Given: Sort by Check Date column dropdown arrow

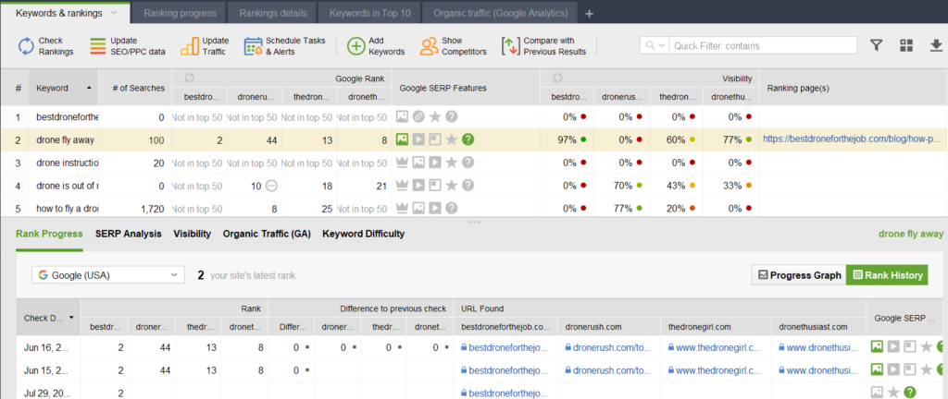Looking at the screenshot, I should coord(71,318).
